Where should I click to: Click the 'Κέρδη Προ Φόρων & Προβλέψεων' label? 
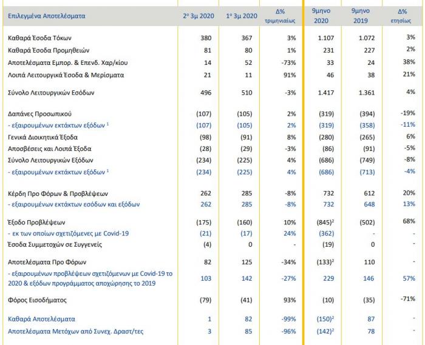[53, 193]
